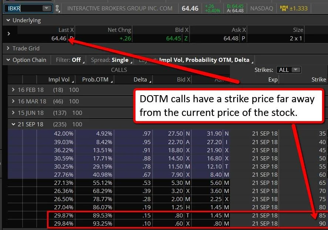Click the 14.50 bid for the 50 strike
The height and width of the screenshot is (230, 328).
click(x=175, y=159)
